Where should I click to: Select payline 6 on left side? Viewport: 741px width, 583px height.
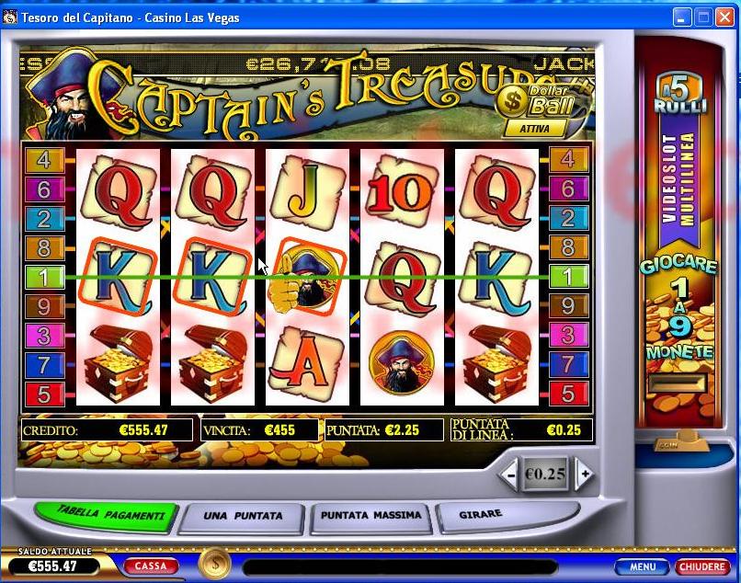44,189
